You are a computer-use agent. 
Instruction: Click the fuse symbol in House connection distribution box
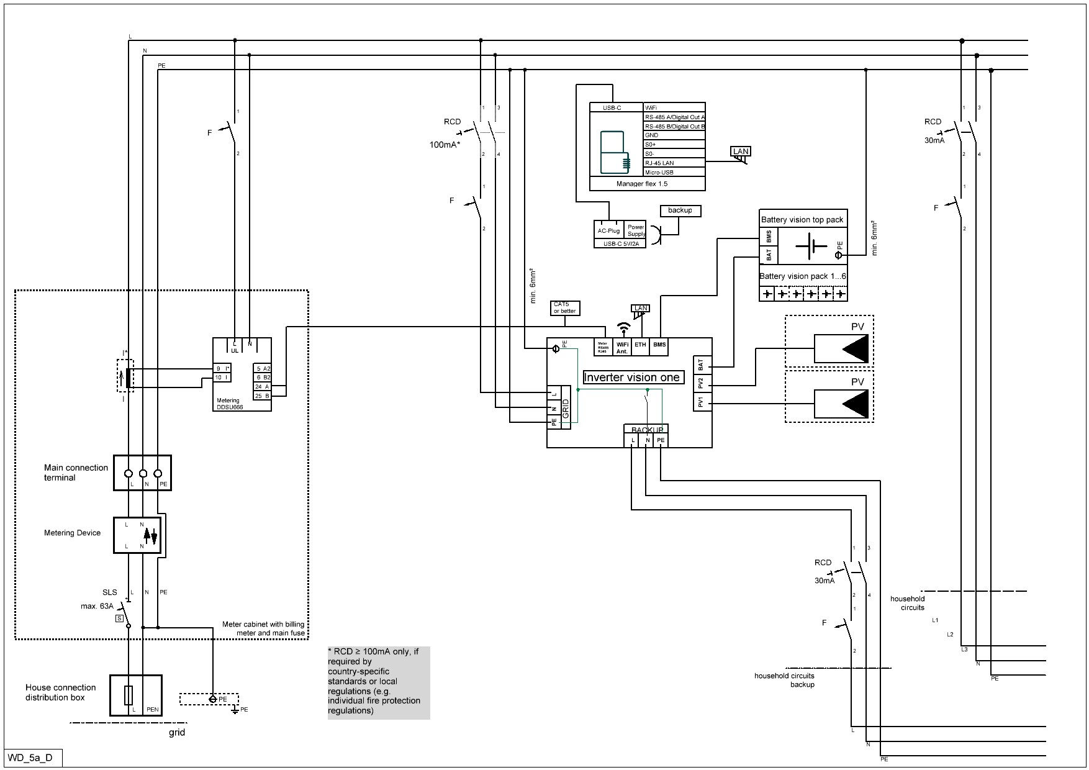click(129, 695)
